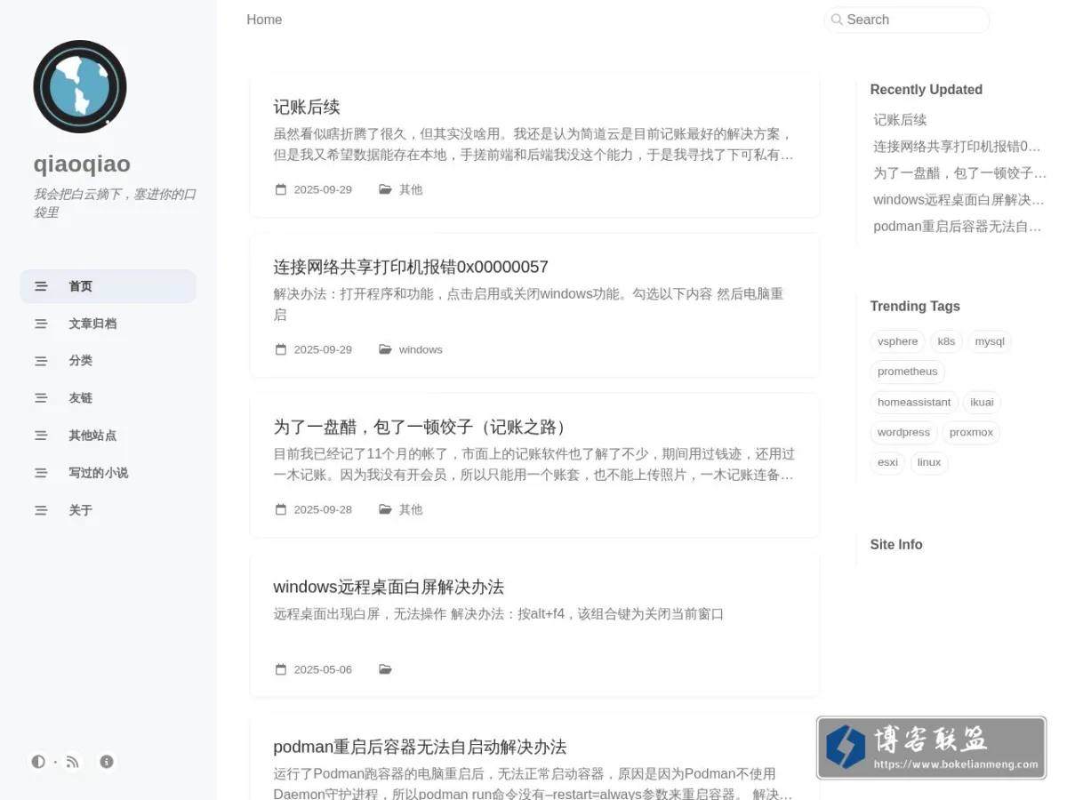Open post 为了一盘醋，包了一顿饺子（记账之路）
1067x800 pixels.
pos(423,427)
